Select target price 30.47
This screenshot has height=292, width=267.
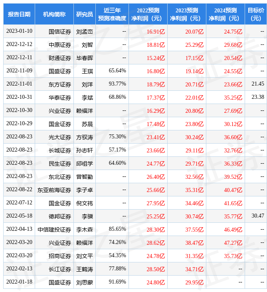pyautogui.click(x=258, y=216)
